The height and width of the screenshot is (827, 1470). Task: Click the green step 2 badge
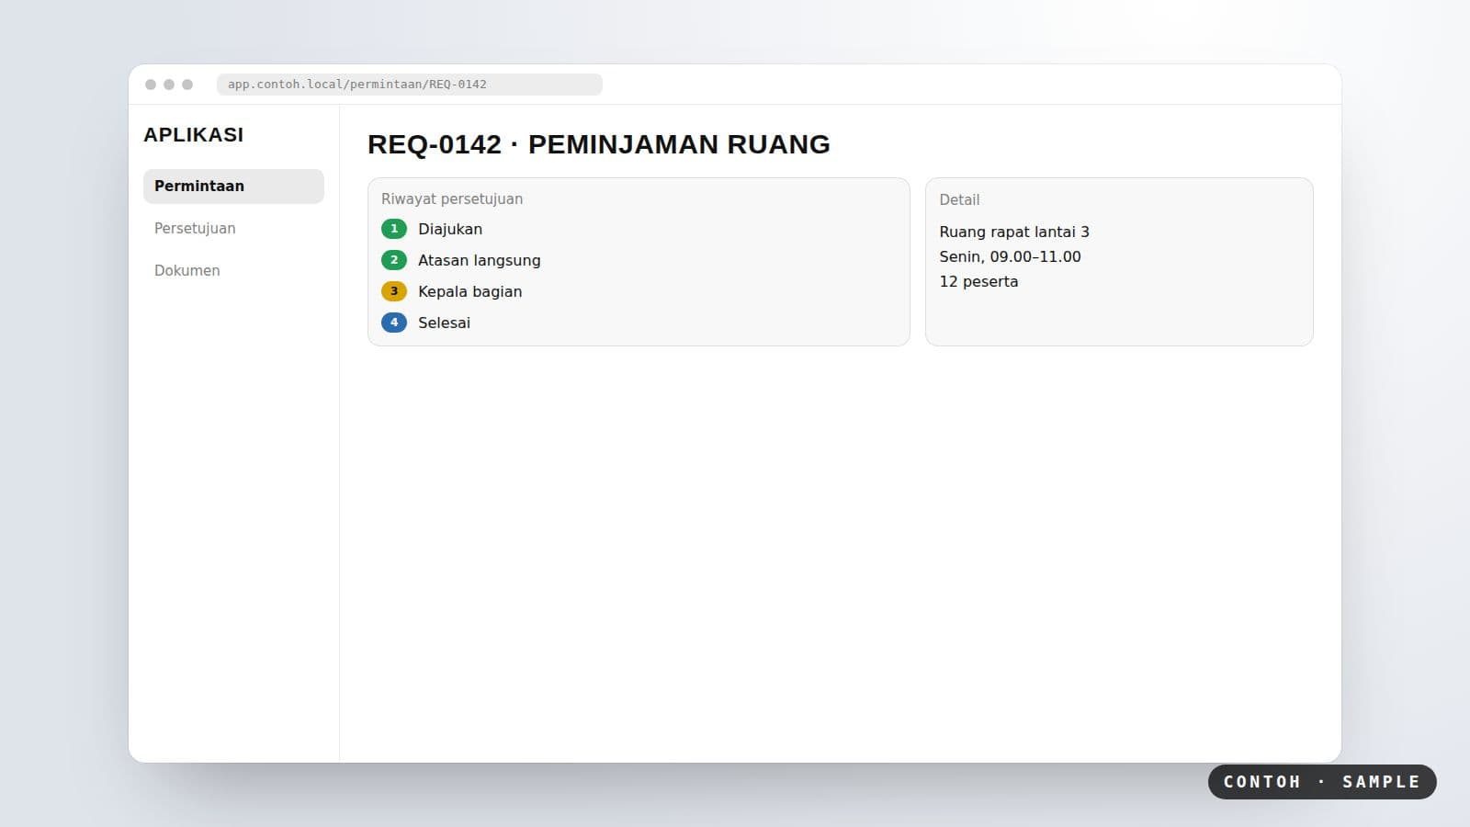(394, 260)
